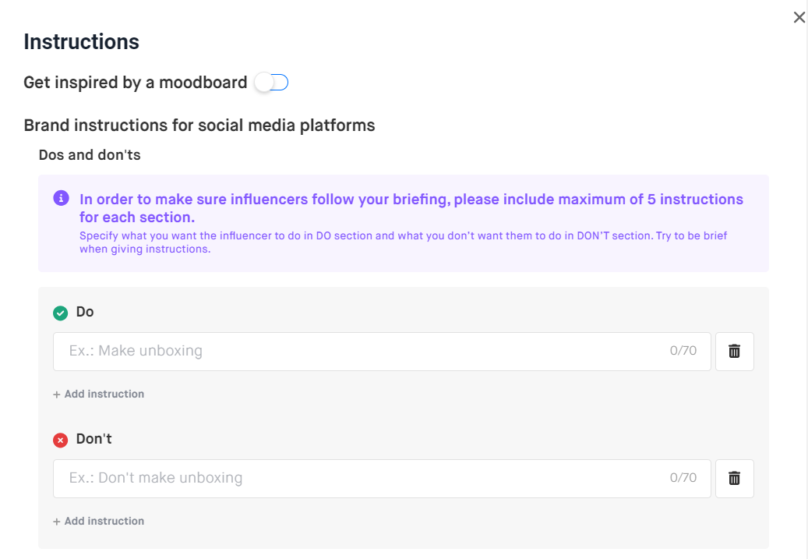Click the 0/70 character counter in the Do field
Screen dimensions: 808x559
point(683,351)
